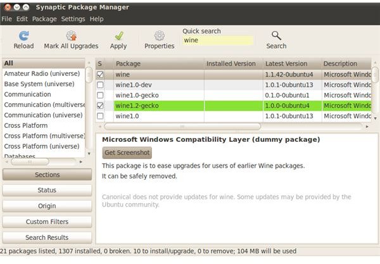Click version 0.1.0-0ubuntu1 cell
Viewport: 380px width, 264px height.
coord(292,95)
